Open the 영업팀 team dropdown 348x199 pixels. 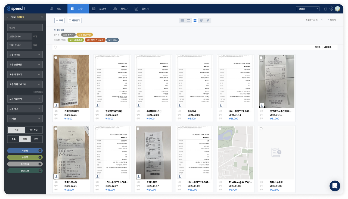coord(307,9)
